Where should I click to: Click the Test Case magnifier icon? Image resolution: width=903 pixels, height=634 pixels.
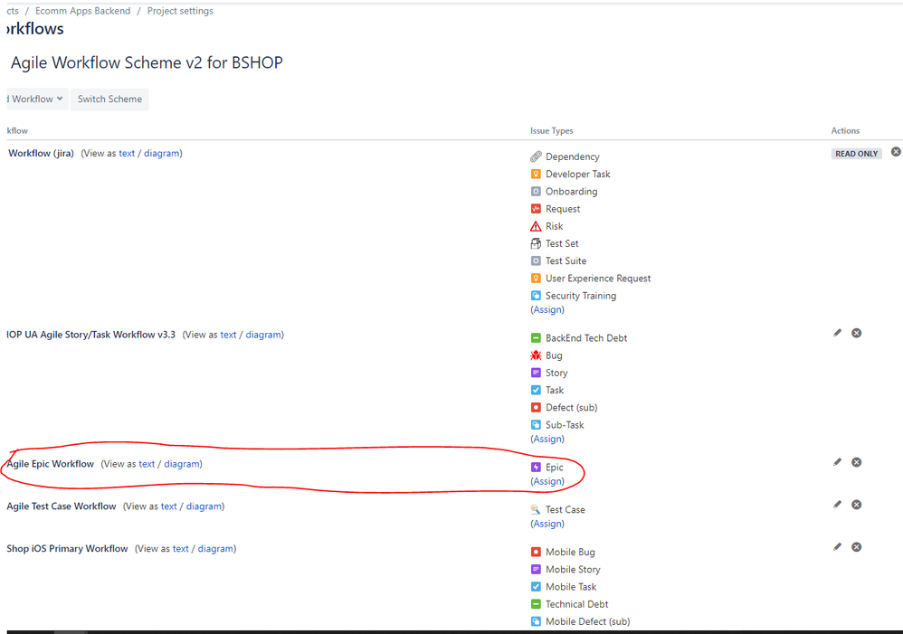pos(536,509)
